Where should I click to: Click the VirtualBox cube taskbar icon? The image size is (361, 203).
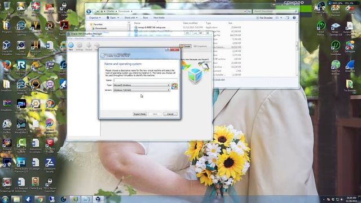click(x=98, y=199)
